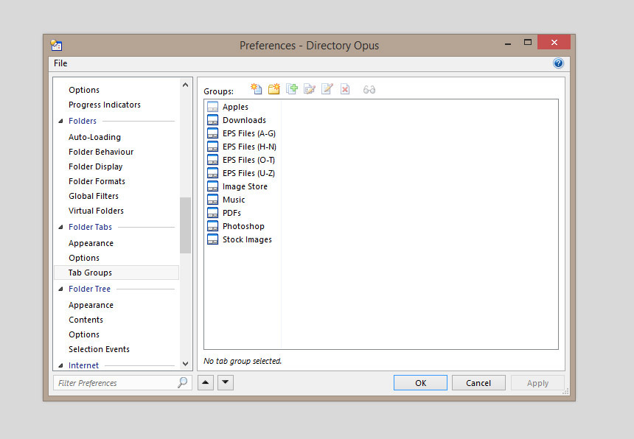The image size is (634, 439).
Task: Select the EPS Files (U-Z) group
Action: [x=248, y=173]
